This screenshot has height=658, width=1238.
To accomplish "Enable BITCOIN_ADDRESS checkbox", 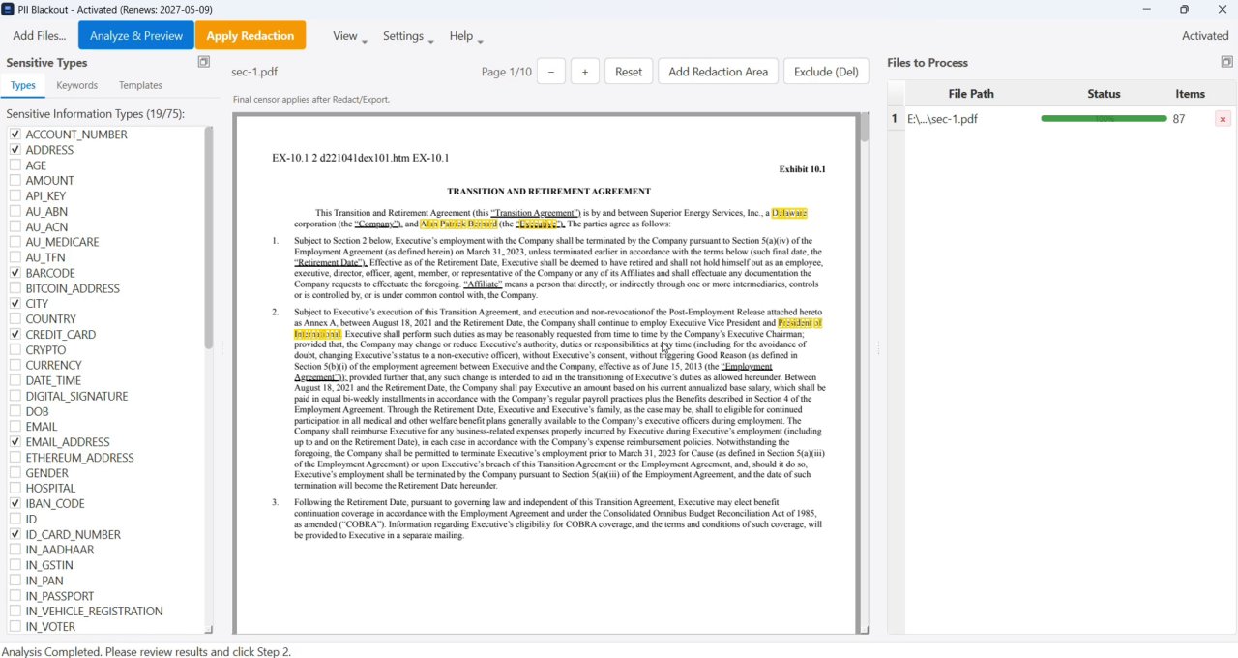I will pos(15,288).
